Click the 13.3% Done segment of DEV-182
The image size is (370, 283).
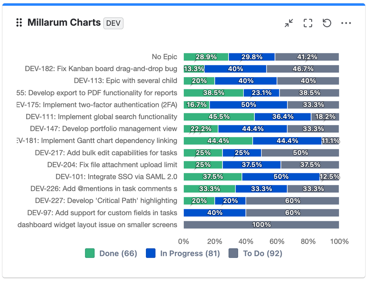click(194, 69)
